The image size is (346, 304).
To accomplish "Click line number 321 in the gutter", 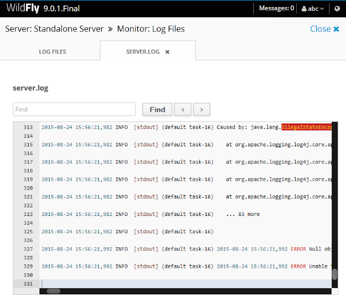I will tap(28, 197).
